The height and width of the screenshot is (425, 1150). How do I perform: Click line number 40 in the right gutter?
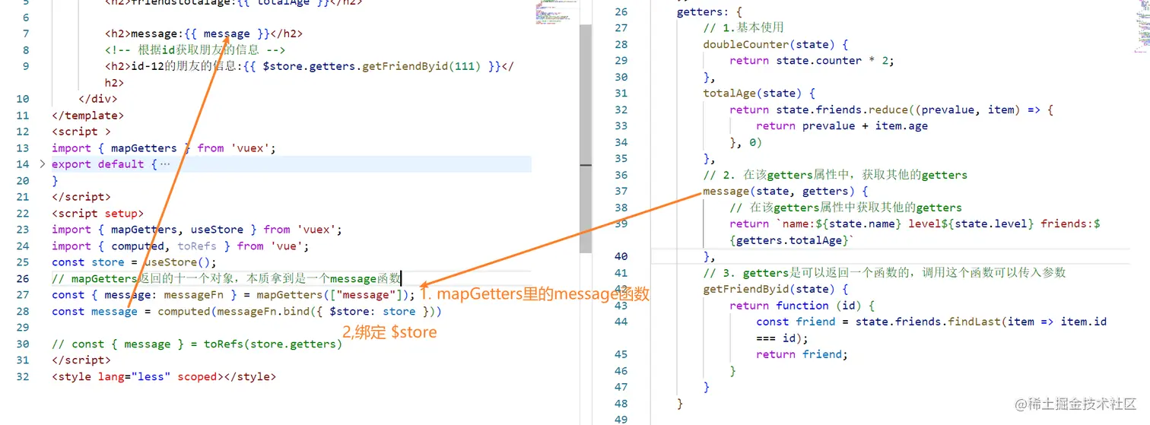coord(621,257)
